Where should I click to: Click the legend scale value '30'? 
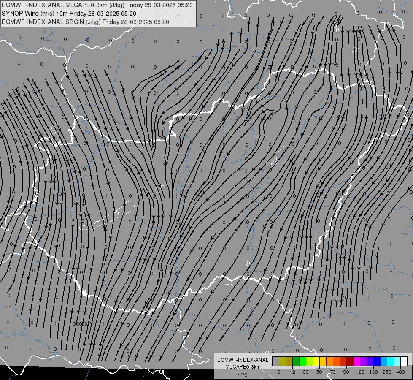[306, 372]
